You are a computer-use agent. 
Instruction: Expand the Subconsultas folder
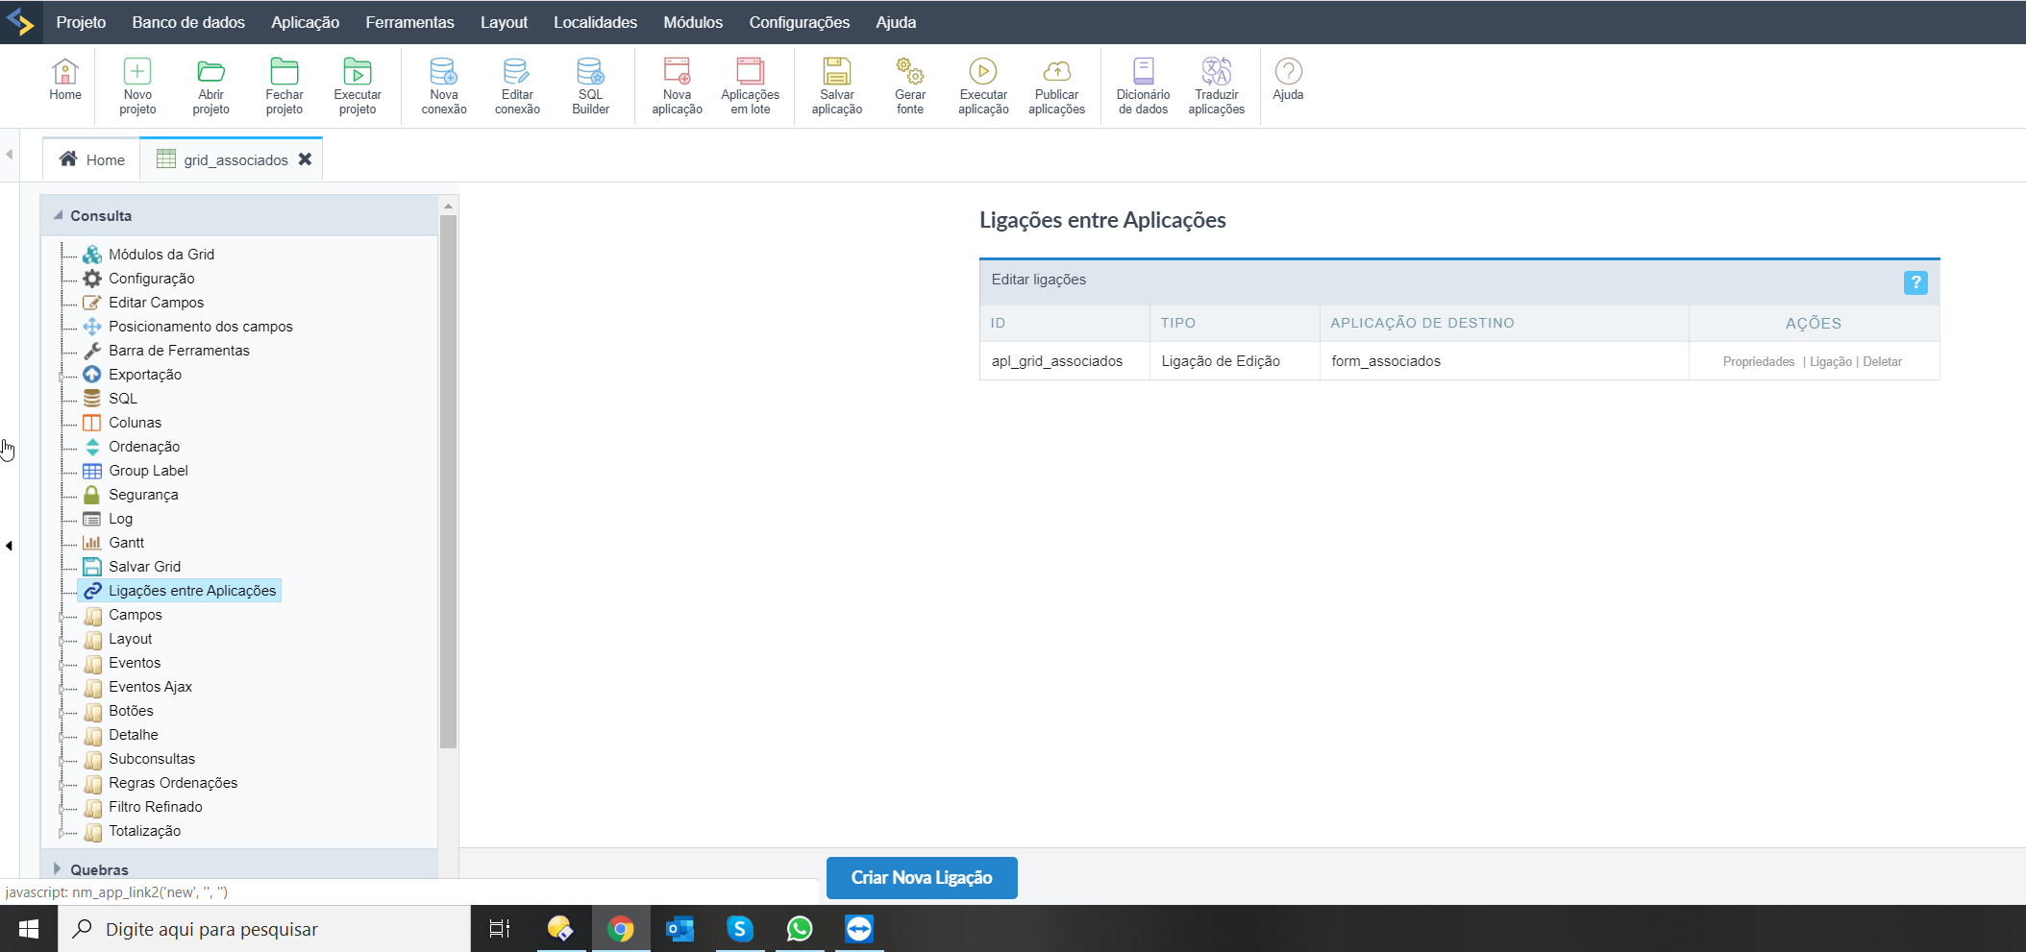(62, 759)
